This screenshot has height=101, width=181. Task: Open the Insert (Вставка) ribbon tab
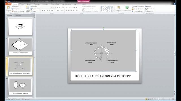[22, 4]
